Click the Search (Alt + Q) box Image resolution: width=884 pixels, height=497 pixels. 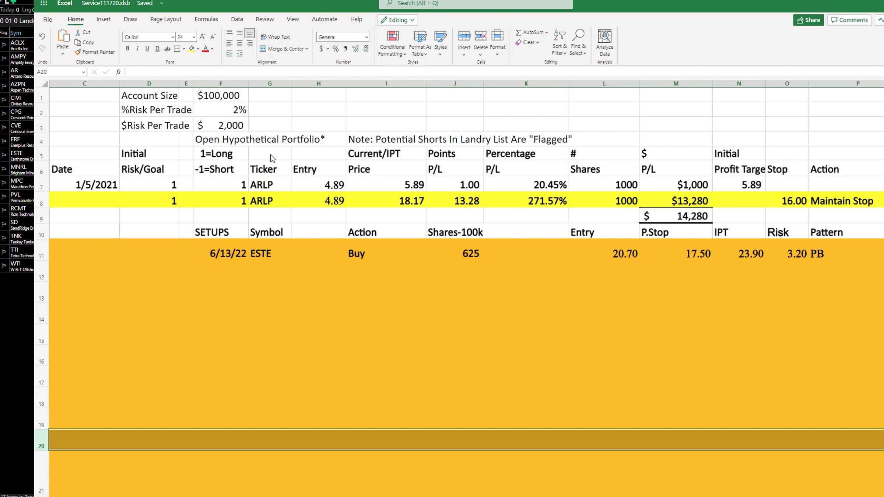click(x=476, y=4)
